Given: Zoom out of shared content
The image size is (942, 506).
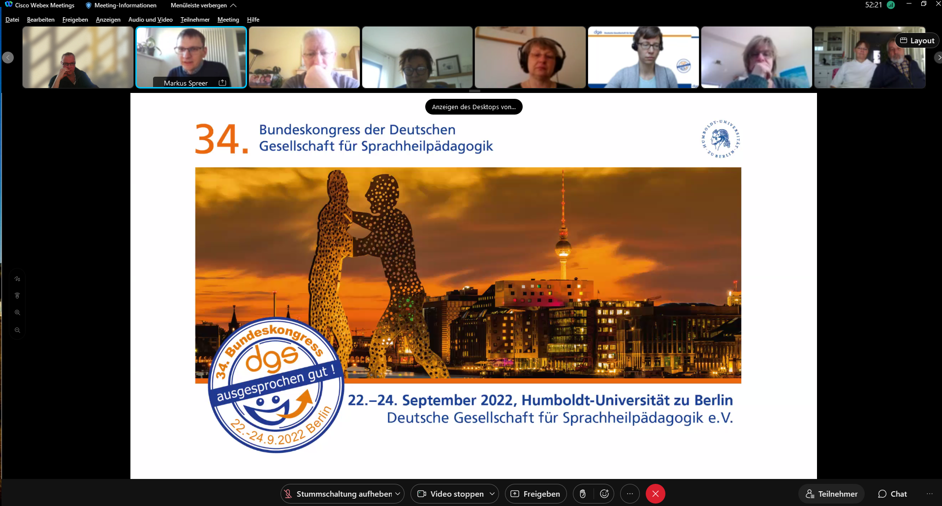Looking at the screenshot, I should pos(17,330).
